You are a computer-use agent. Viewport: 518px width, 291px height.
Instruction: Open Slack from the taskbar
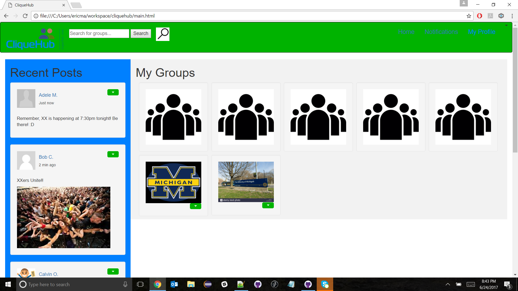coord(224,284)
